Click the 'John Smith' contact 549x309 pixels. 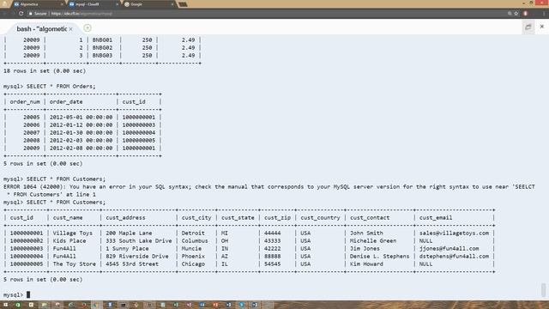[366, 233]
